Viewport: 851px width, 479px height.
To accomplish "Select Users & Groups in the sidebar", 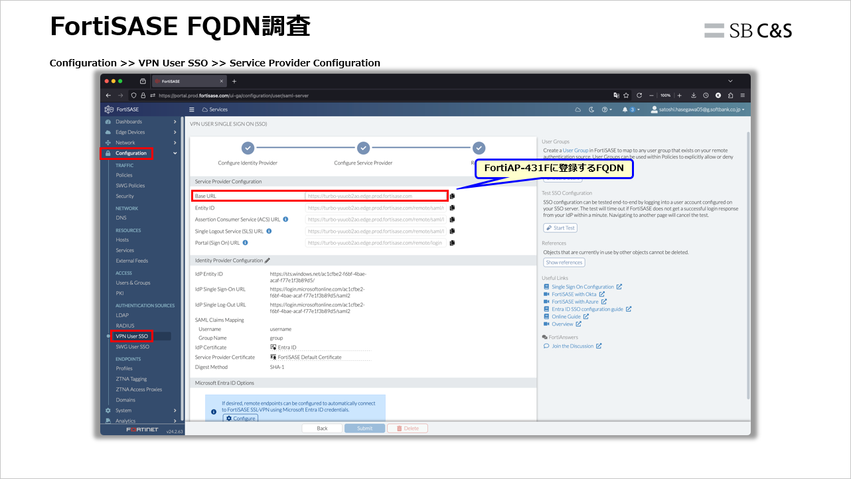I will pyautogui.click(x=133, y=283).
